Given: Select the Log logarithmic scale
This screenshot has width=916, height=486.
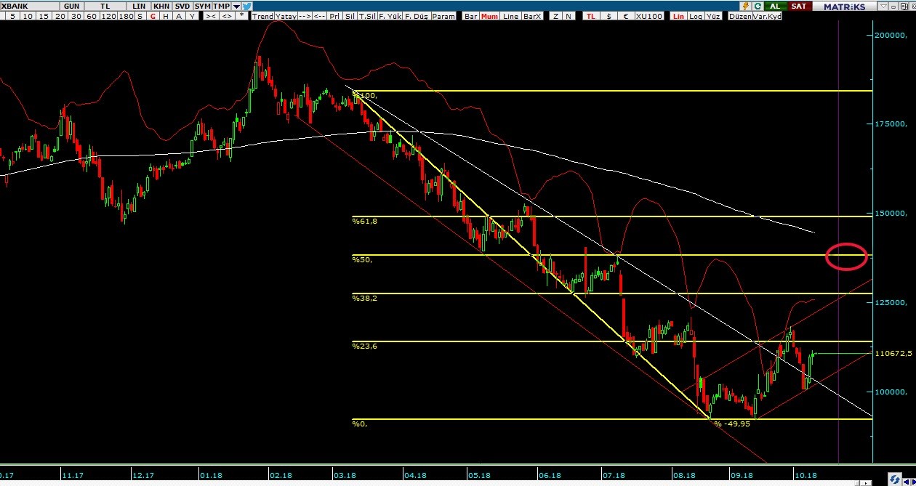Looking at the screenshot, I should pyautogui.click(x=696, y=16).
